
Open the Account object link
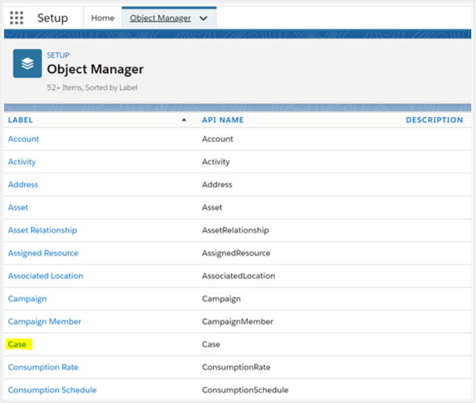(x=24, y=139)
